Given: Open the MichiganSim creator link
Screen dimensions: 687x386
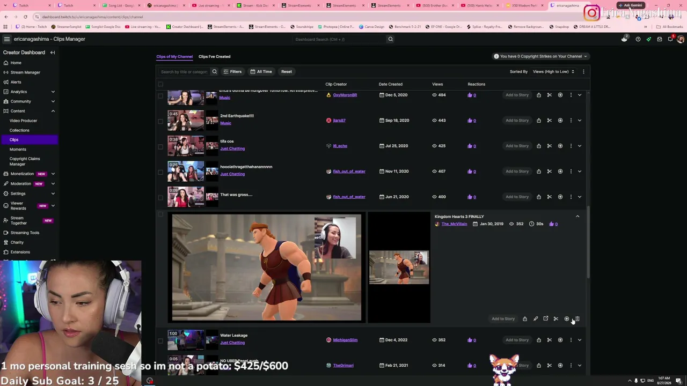Looking at the screenshot, I should pos(345,340).
